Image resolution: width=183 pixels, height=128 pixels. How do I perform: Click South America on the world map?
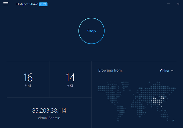(121, 112)
